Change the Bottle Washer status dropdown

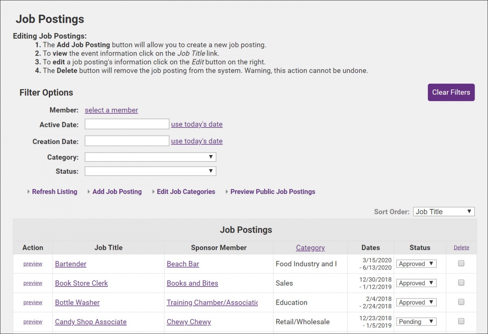(x=416, y=302)
